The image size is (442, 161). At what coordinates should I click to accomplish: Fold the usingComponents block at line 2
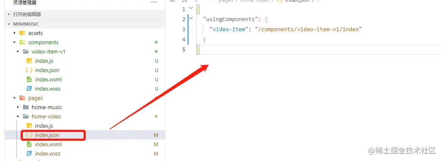191,18
